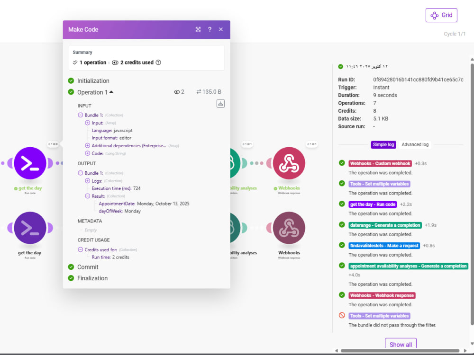Close the Make Code panel
474x355 pixels.
coord(221,29)
